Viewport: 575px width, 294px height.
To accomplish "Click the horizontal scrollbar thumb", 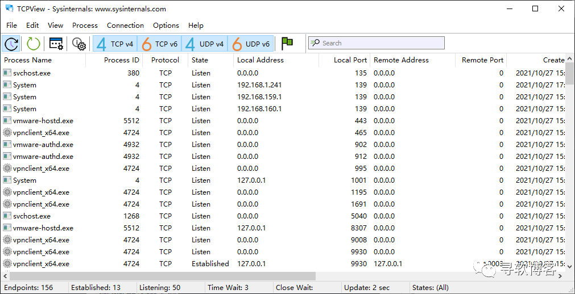I will click(x=163, y=276).
